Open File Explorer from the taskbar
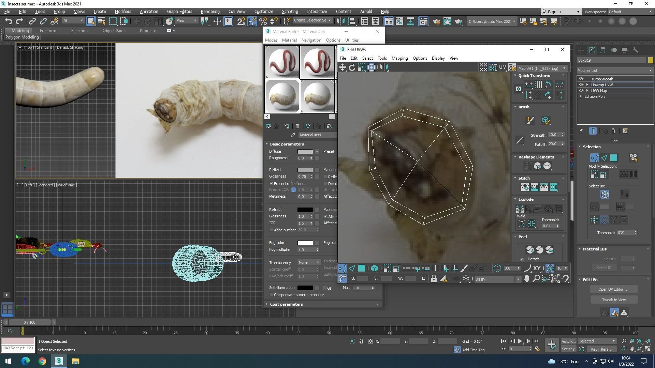This screenshot has width=655, height=368. pyautogui.click(x=76, y=361)
